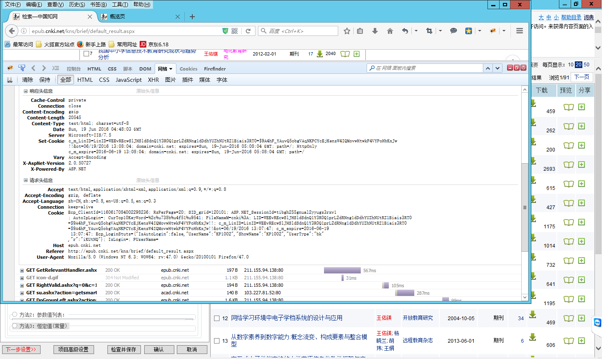Filter network requests by JavaScript

tap(129, 80)
